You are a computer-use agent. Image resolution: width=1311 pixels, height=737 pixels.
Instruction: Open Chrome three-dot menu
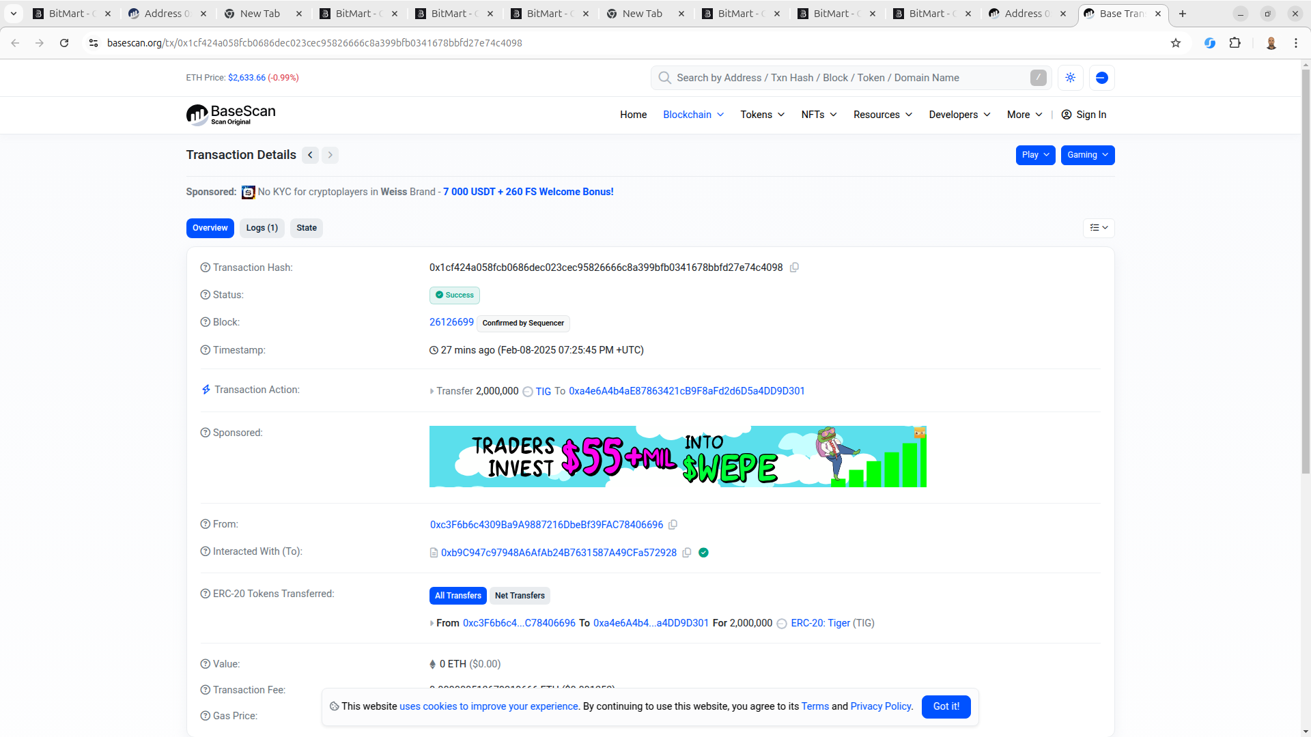coord(1296,43)
